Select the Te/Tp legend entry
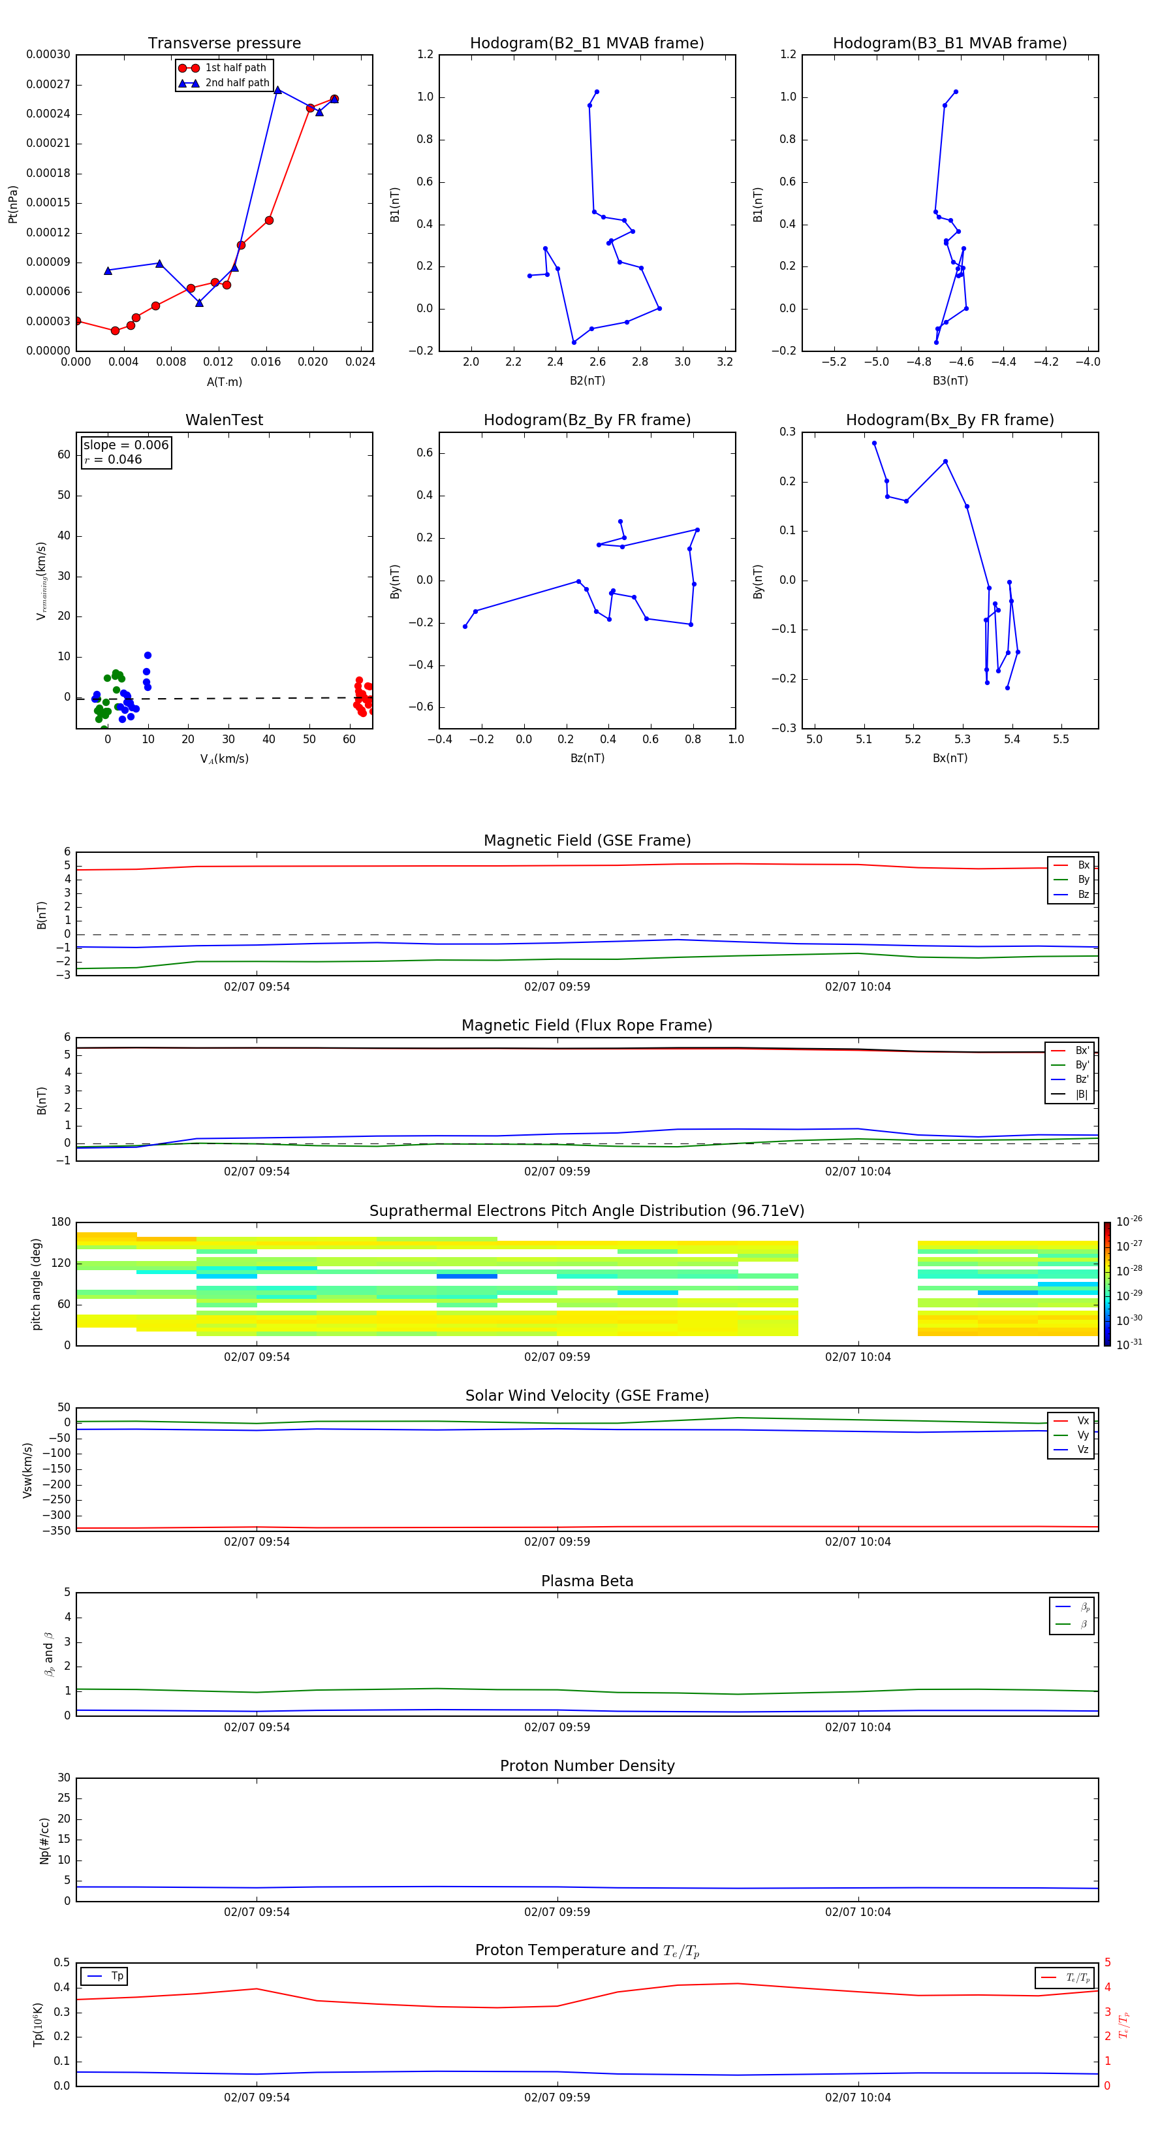This screenshot has height=2155, width=1175. pyautogui.click(x=1065, y=1977)
